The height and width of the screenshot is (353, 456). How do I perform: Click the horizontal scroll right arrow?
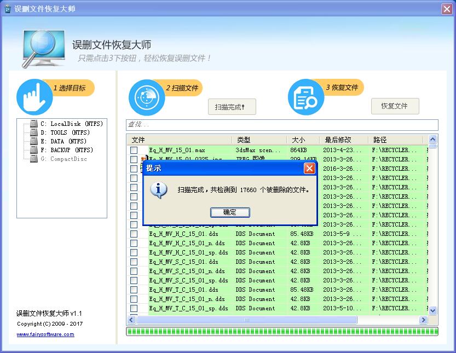[423, 320]
